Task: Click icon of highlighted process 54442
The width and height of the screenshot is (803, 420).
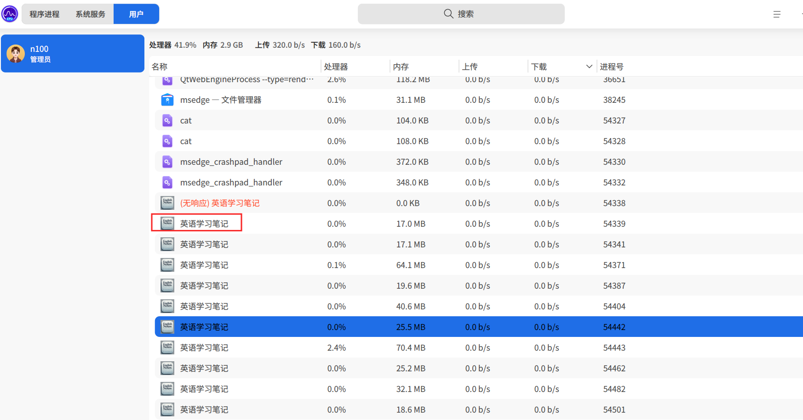Action: [167, 327]
